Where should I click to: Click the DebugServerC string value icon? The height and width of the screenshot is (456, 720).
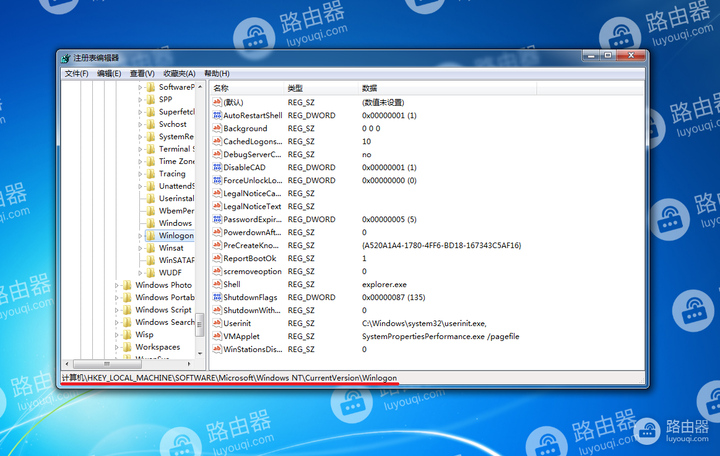(x=217, y=154)
